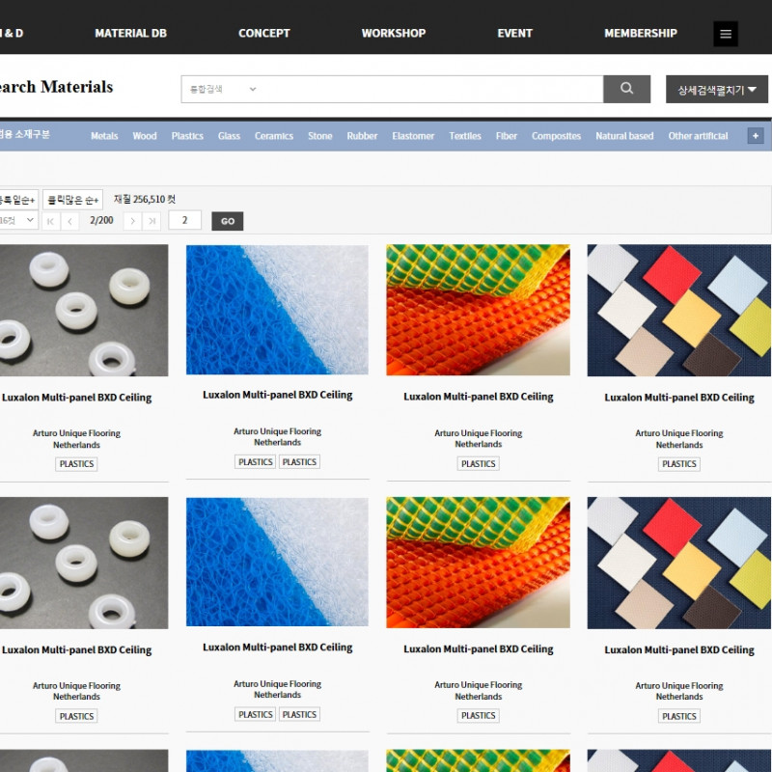This screenshot has height=772, width=772.
Task: Open the hamburger menu icon
Action: (726, 34)
